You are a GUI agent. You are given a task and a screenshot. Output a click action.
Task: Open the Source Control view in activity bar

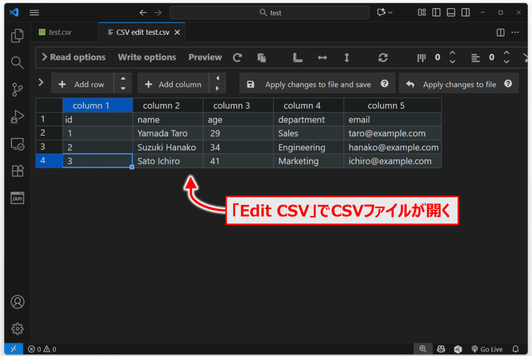click(17, 90)
